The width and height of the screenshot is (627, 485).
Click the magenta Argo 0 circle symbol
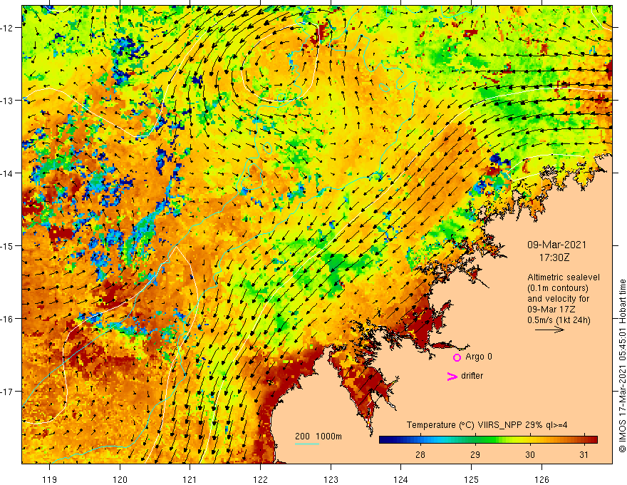457,357
